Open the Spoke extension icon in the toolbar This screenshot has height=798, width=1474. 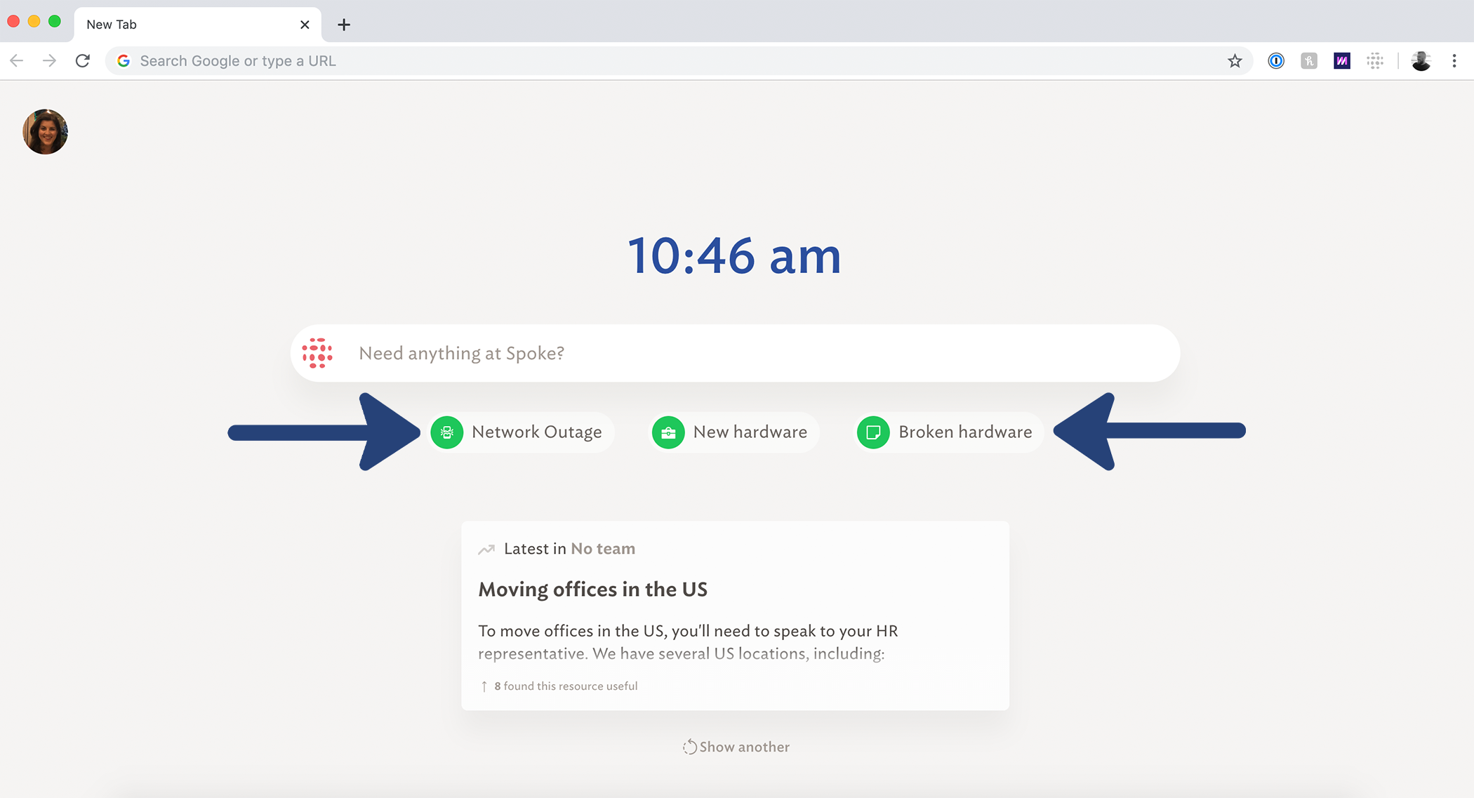pyautogui.click(x=1375, y=61)
